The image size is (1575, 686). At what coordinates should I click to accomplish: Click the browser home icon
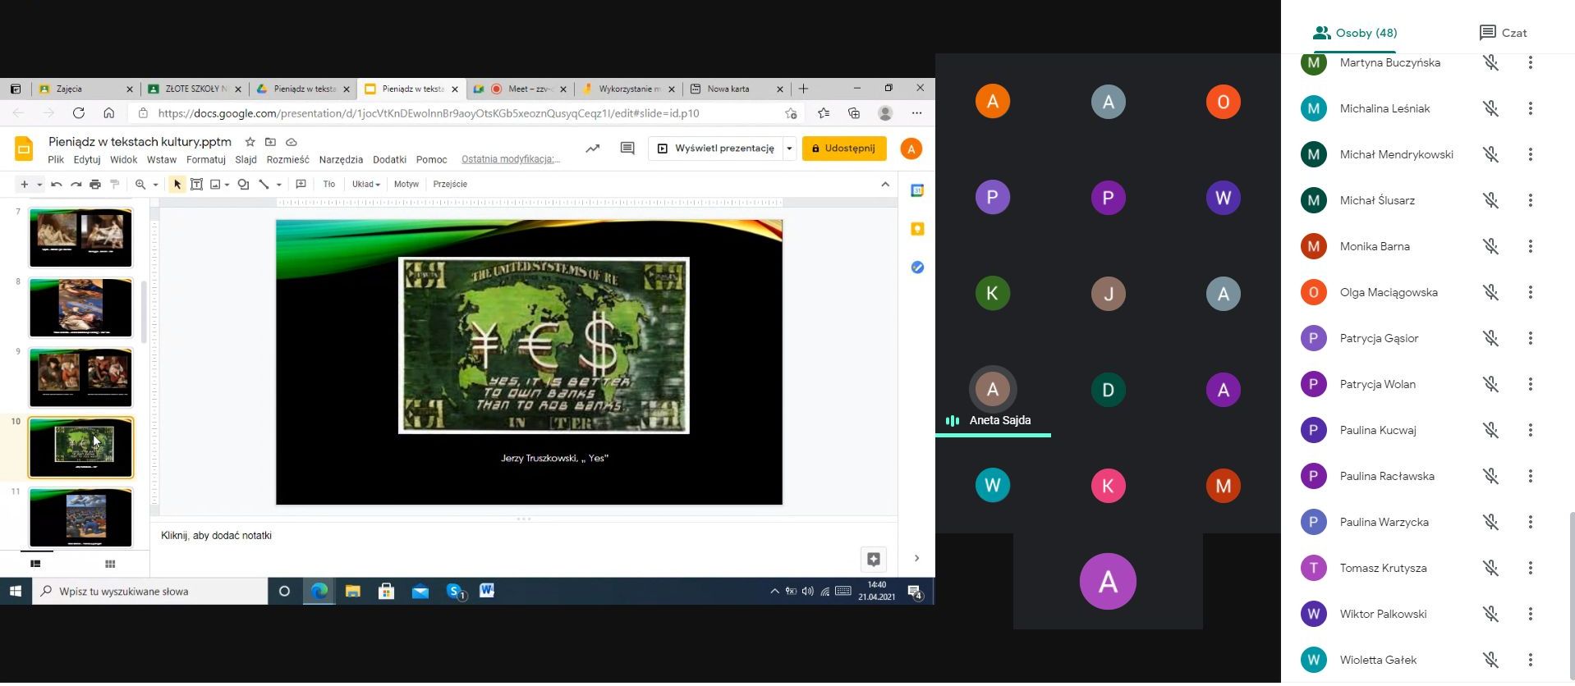click(x=108, y=113)
